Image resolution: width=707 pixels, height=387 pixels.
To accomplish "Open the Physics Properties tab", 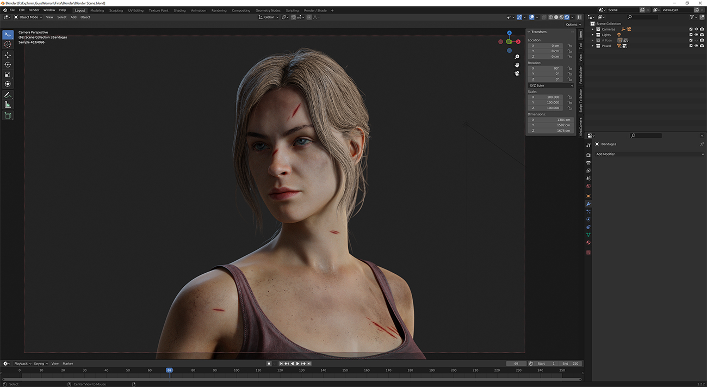I will 588,218.
